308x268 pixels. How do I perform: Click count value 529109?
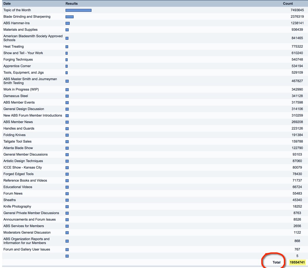[x=297, y=73]
